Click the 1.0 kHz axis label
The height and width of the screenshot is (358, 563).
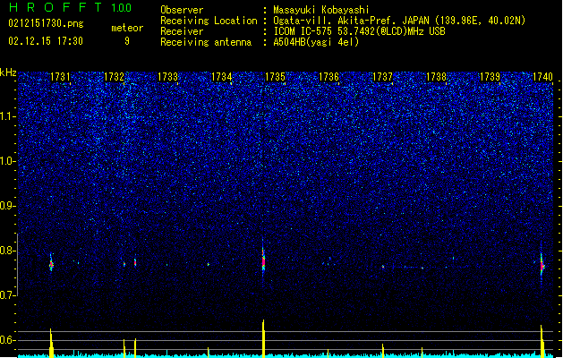coord(8,161)
